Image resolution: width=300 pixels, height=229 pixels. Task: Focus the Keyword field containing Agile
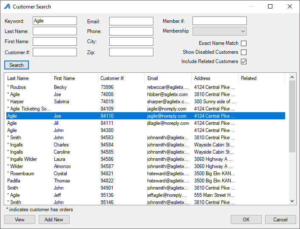point(55,21)
